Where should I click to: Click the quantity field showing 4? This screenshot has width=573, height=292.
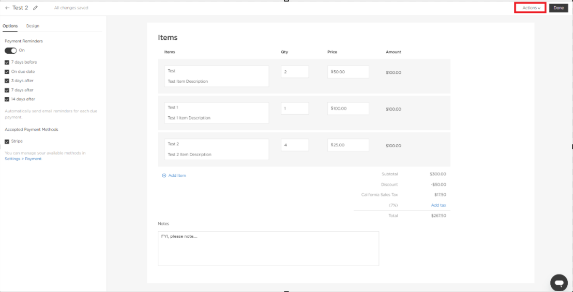[x=295, y=145]
